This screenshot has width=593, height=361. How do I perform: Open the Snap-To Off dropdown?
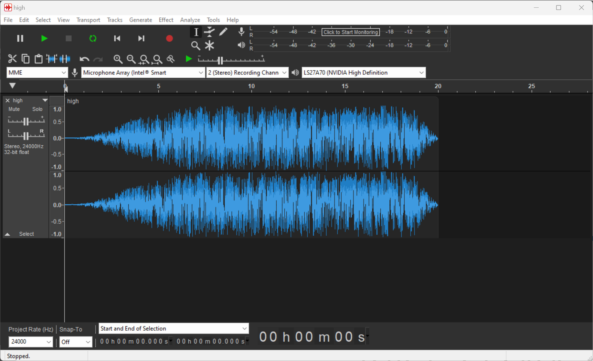[x=76, y=342]
